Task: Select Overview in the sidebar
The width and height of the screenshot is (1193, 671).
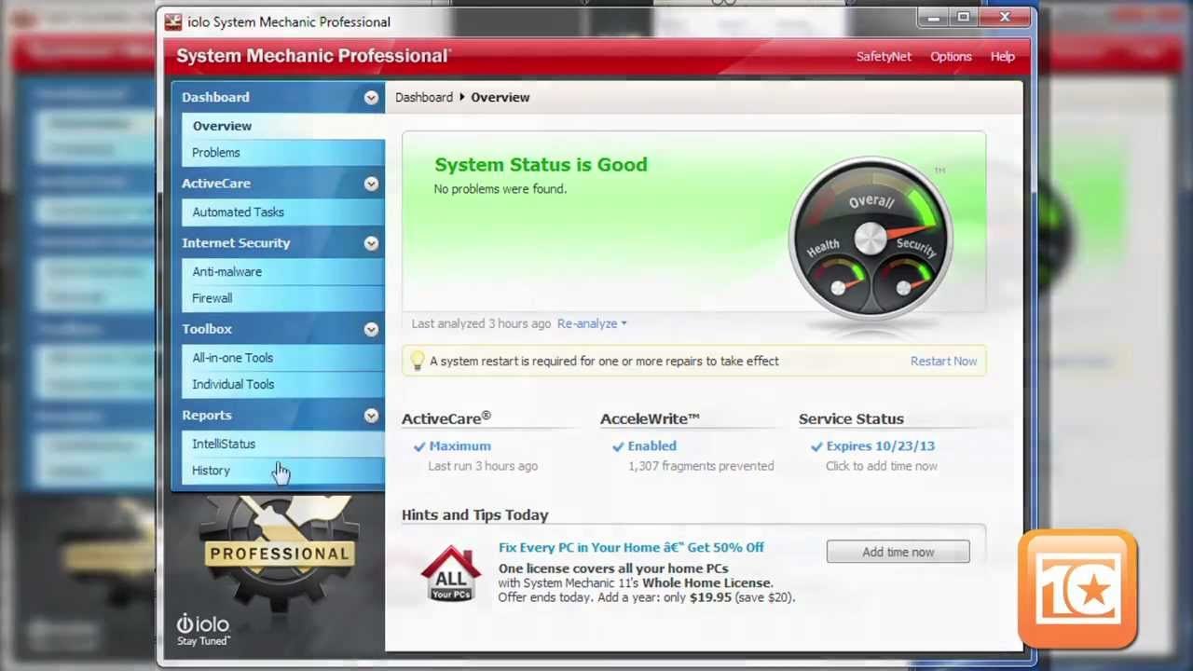Action: (x=283, y=126)
